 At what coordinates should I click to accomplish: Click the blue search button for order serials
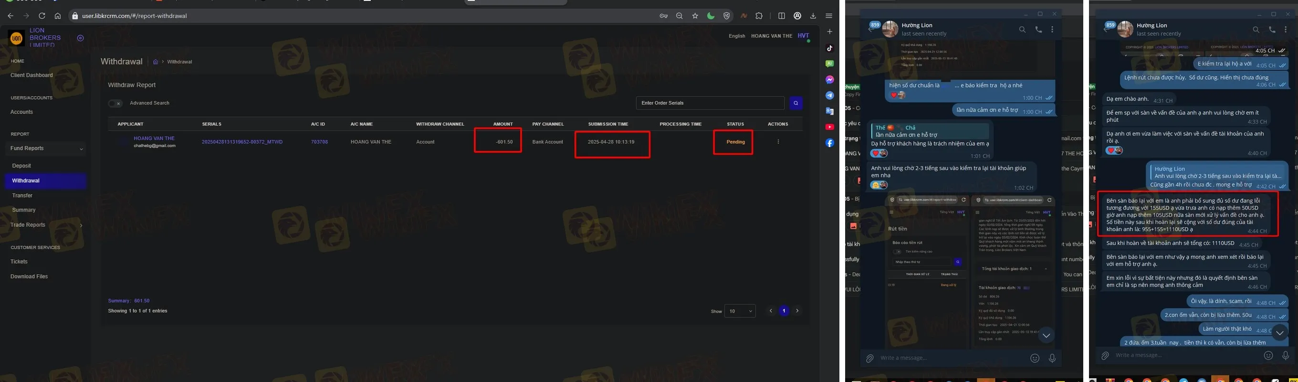796,103
